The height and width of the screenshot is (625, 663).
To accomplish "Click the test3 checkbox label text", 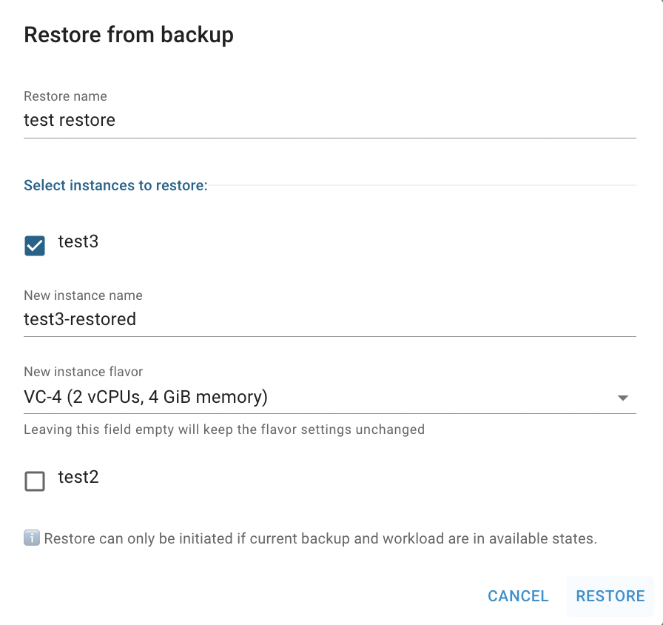I will 78,241.
